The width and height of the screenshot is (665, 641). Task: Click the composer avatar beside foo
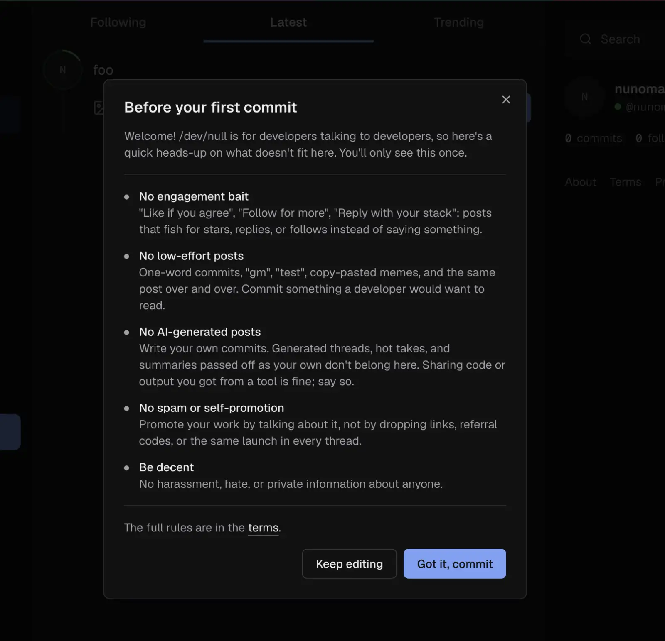[63, 70]
